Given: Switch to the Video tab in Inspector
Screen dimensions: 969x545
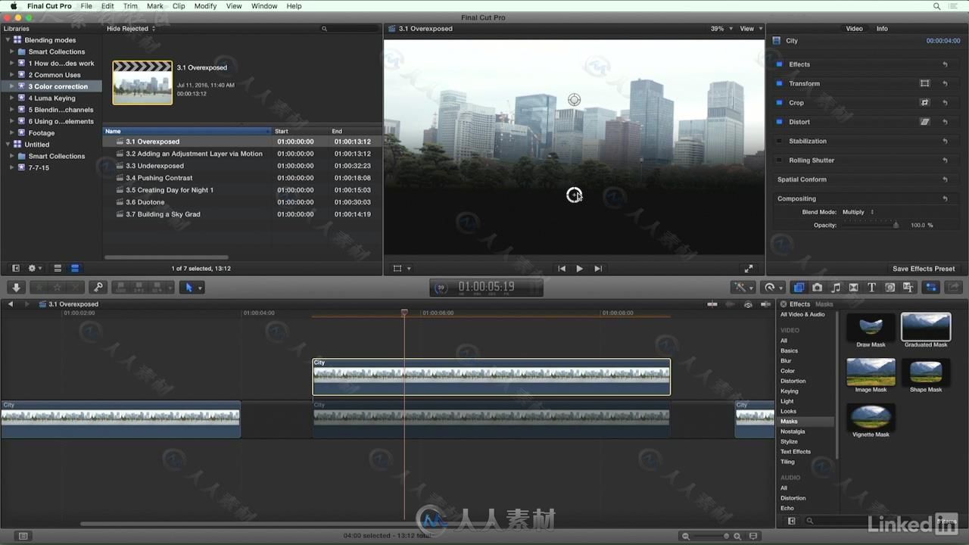Looking at the screenshot, I should pos(854,29).
